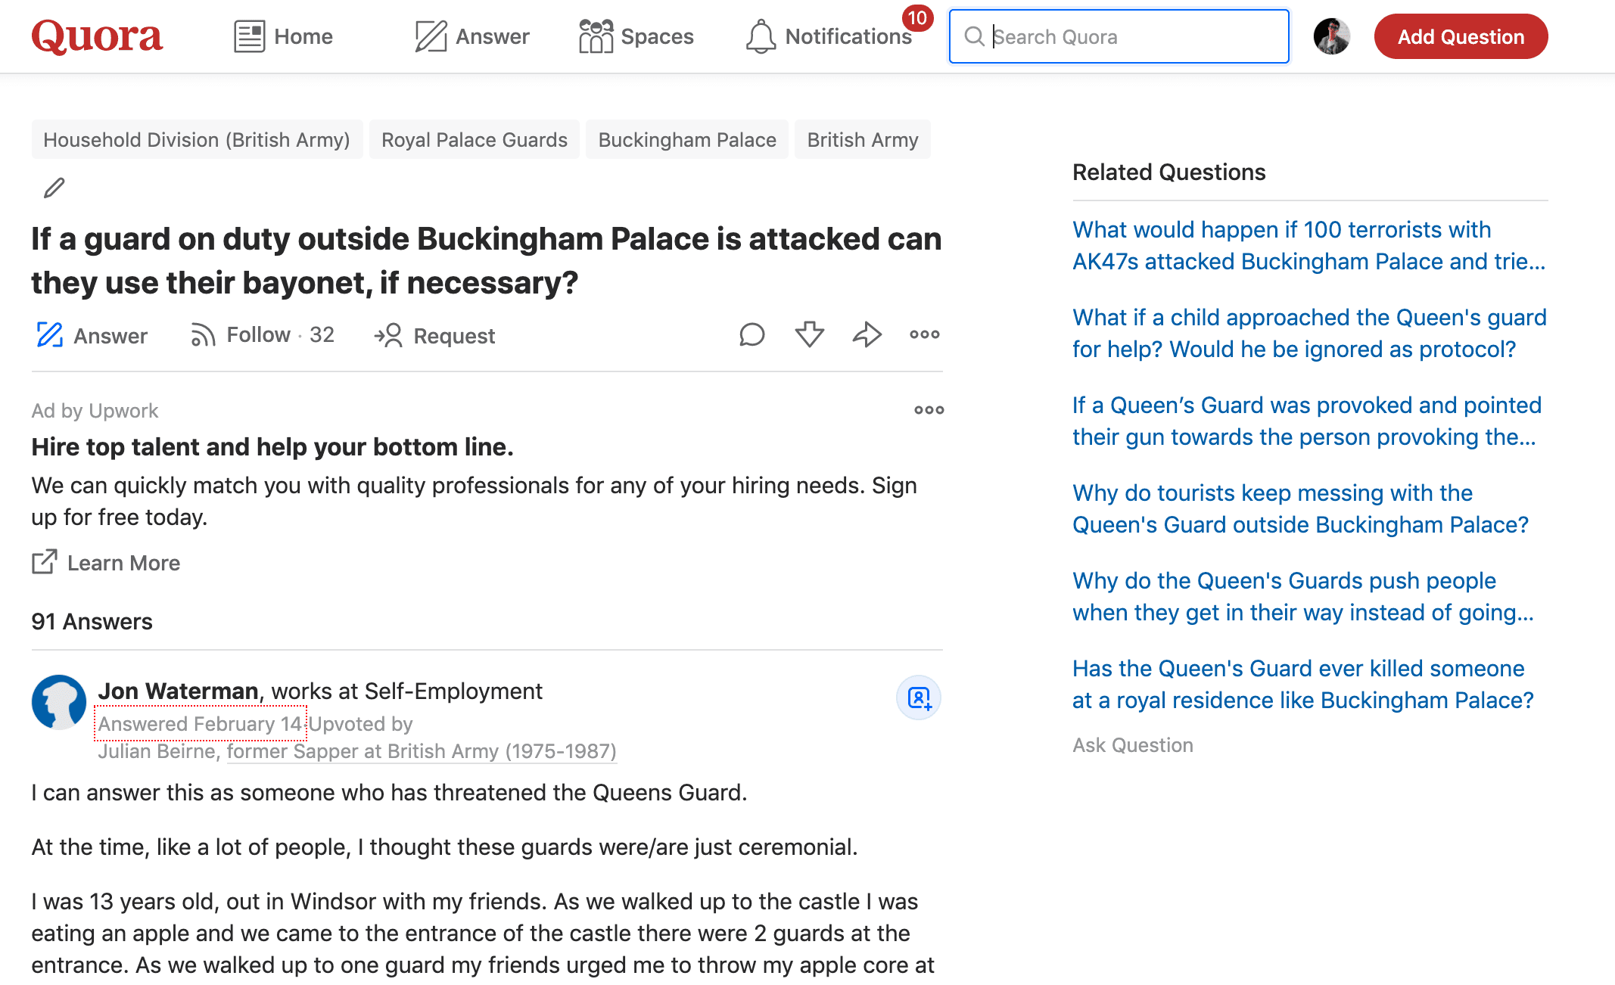This screenshot has height=985, width=1615.
Task: Open question whether Guard ever killed someone
Action: point(1303,684)
